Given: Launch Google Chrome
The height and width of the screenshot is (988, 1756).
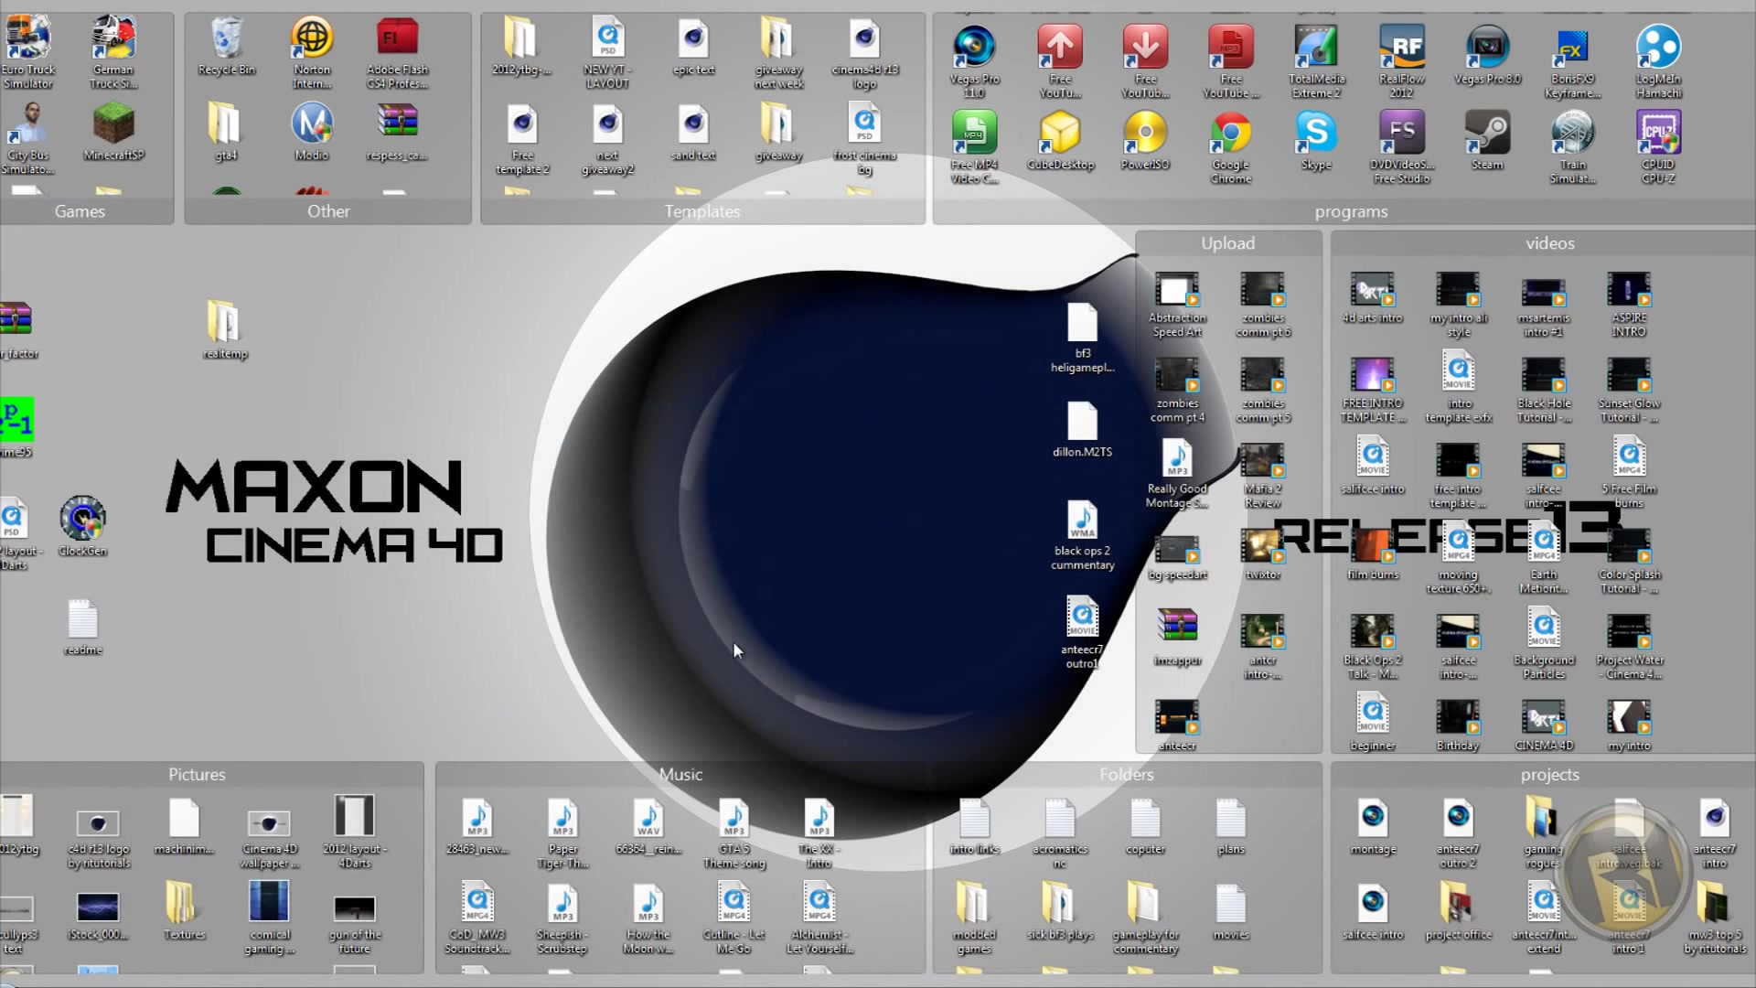Looking at the screenshot, I should point(1231,146).
